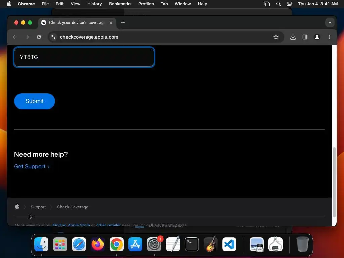Viewport: 344px width, 258px height.
Task: Open Chrome's three-dot menu
Action: 329,37
